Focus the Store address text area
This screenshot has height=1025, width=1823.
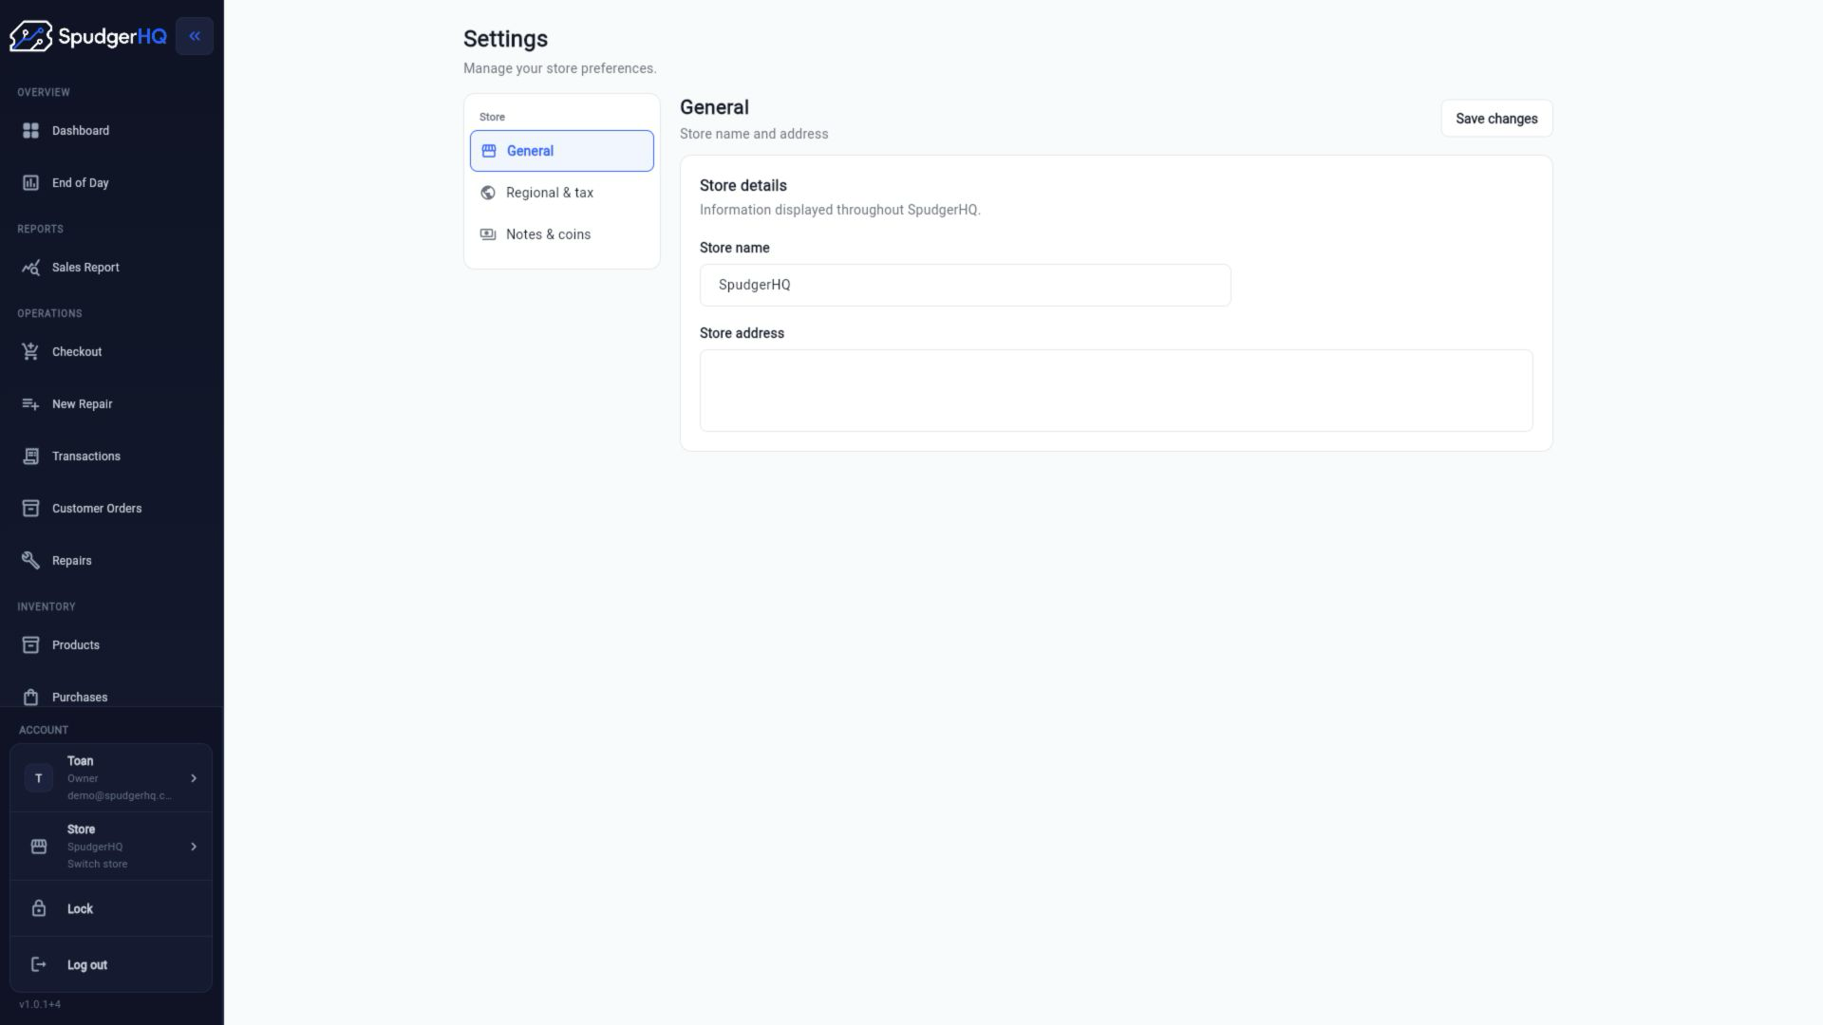(x=1116, y=391)
